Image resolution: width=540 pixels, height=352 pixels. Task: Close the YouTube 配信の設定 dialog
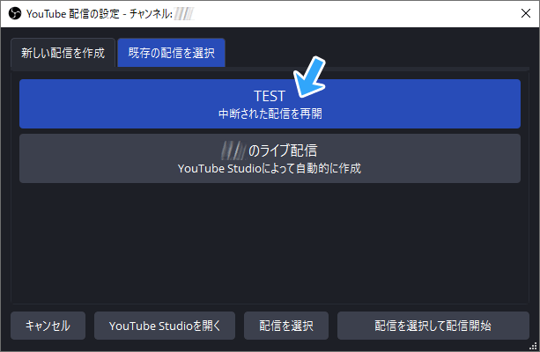pos(526,13)
